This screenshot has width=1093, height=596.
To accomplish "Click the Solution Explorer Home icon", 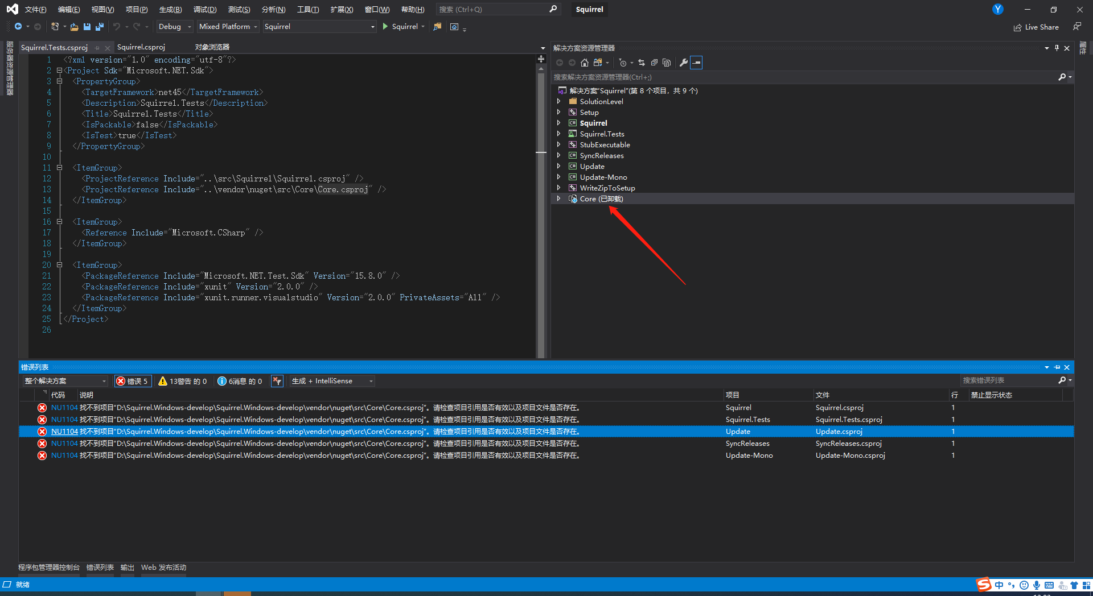I will tap(584, 63).
